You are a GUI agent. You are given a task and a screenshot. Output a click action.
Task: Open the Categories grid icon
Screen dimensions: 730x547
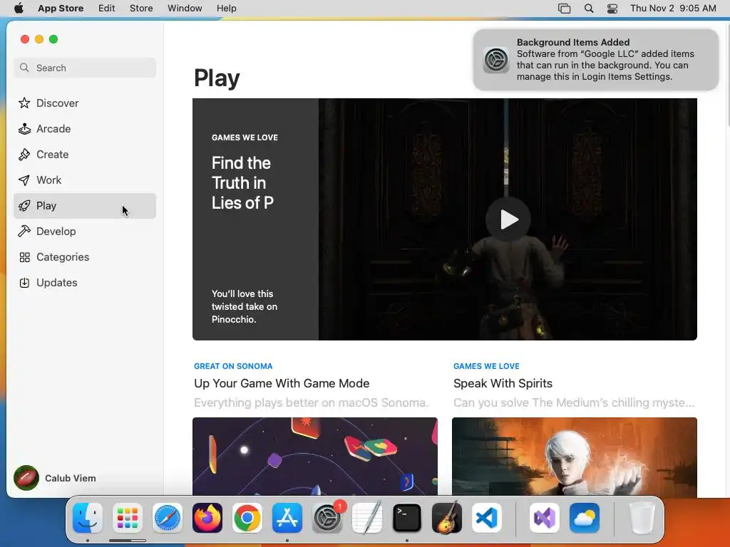[24, 256]
